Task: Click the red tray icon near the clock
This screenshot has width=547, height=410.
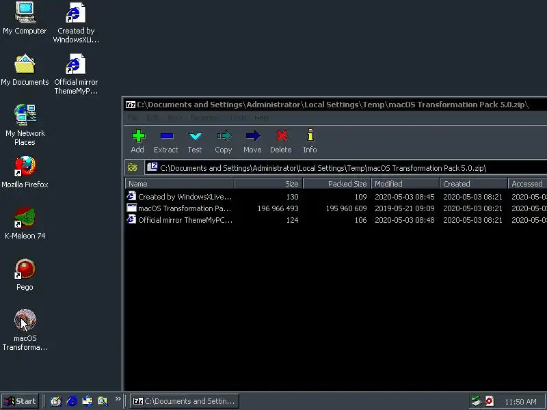Action: coord(490,401)
